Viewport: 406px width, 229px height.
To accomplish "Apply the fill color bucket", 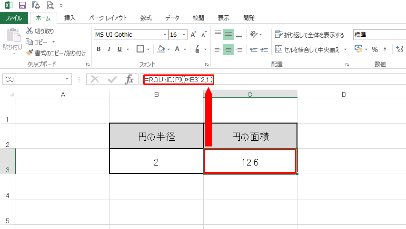I will pyautogui.click(x=161, y=49).
